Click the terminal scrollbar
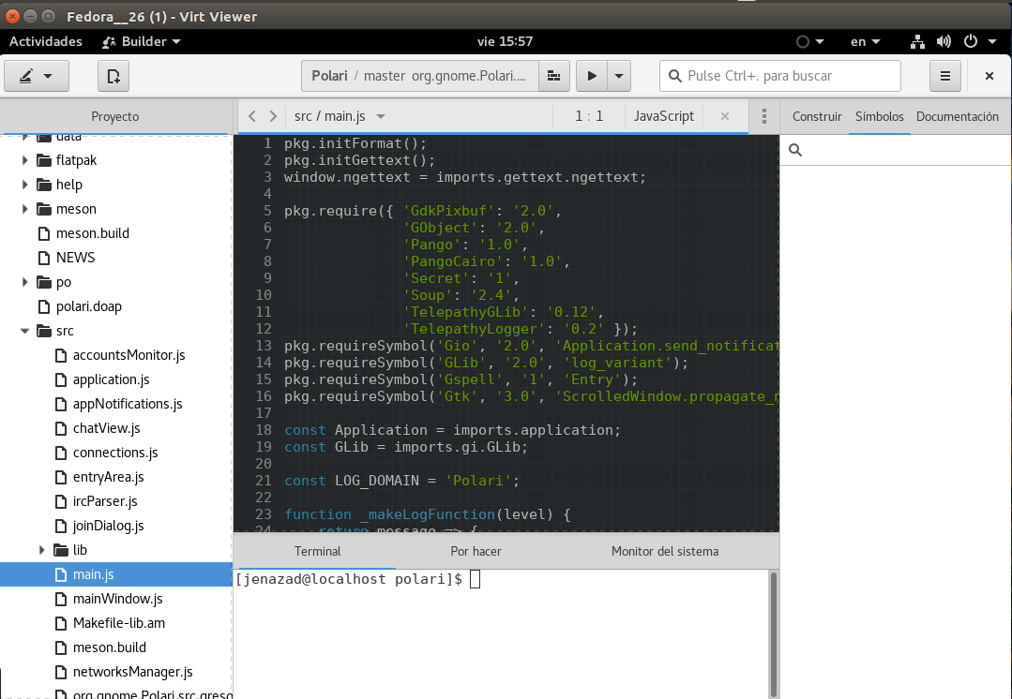This screenshot has width=1012, height=699. 773,635
